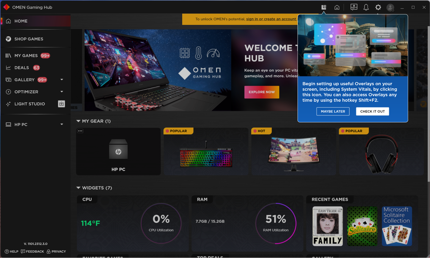Open the POPULAR headset product card
Viewport: 430px width, 258px height.
tap(381, 151)
